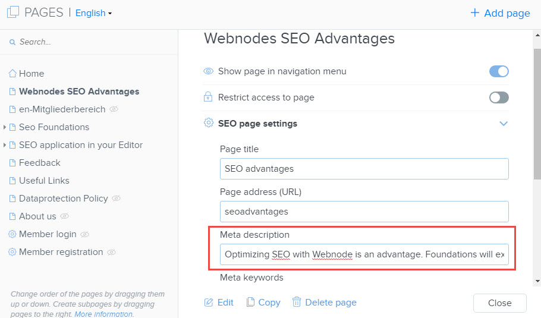Select Webnodes SEO Advantages page
The height and width of the screenshot is (318, 541).
tap(79, 92)
